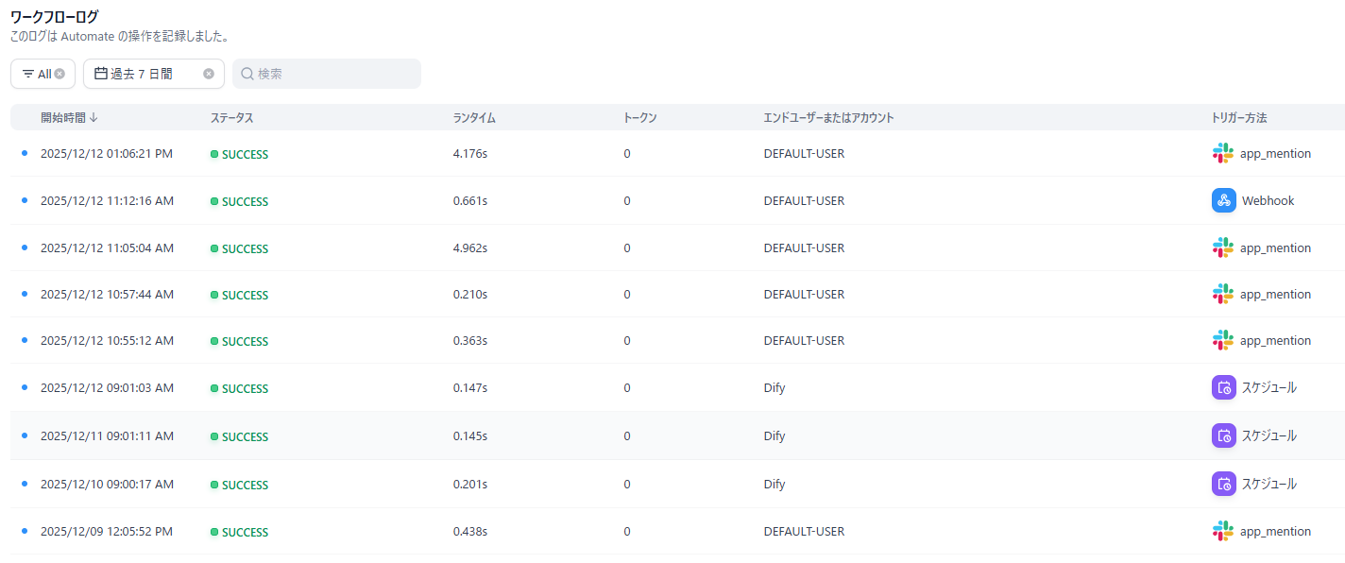Screen dimensions: 1345x563
Task: Click the トリガー方法 column header
Action: [1238, 118]
